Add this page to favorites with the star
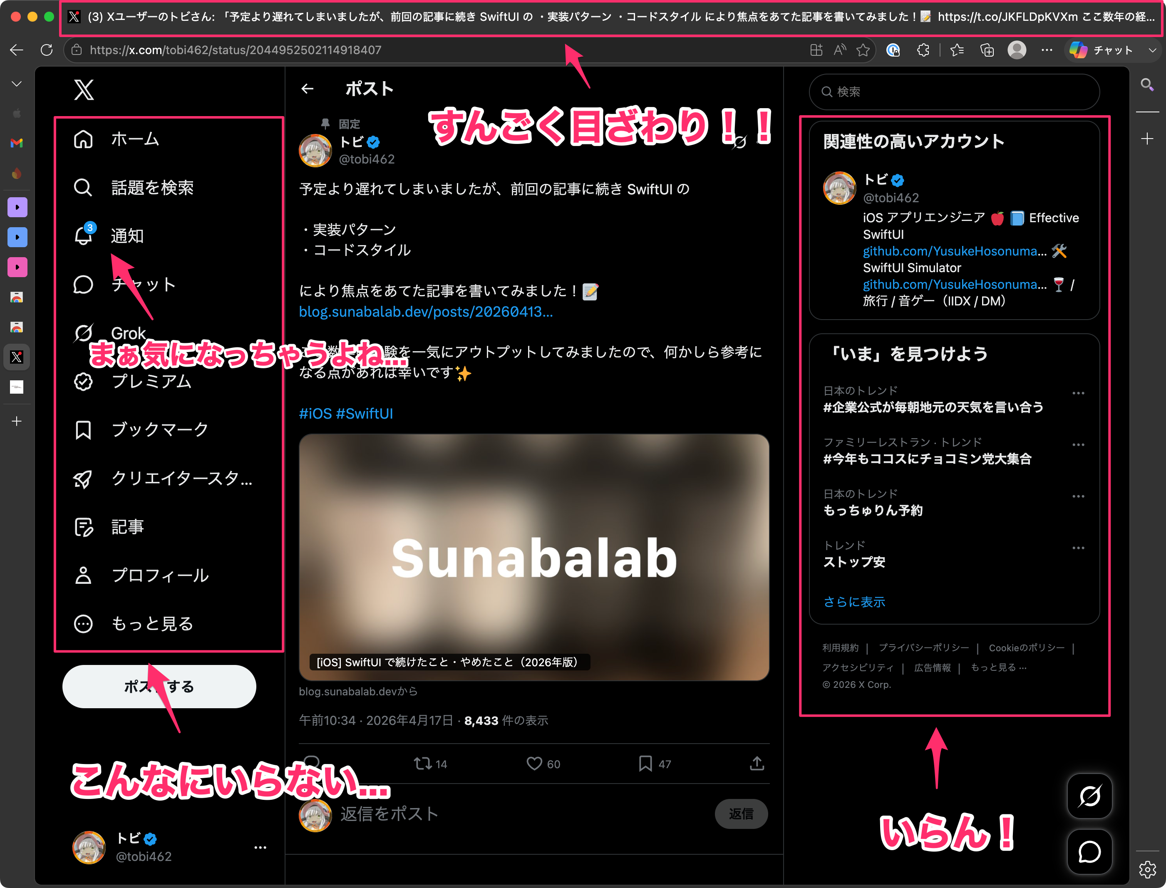 click(x=863, y=50)
